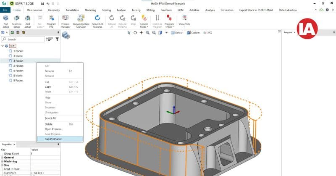The image size is (336, 176).
Task: Open the Data Extraction tab
Action: [x=288, y=10]
